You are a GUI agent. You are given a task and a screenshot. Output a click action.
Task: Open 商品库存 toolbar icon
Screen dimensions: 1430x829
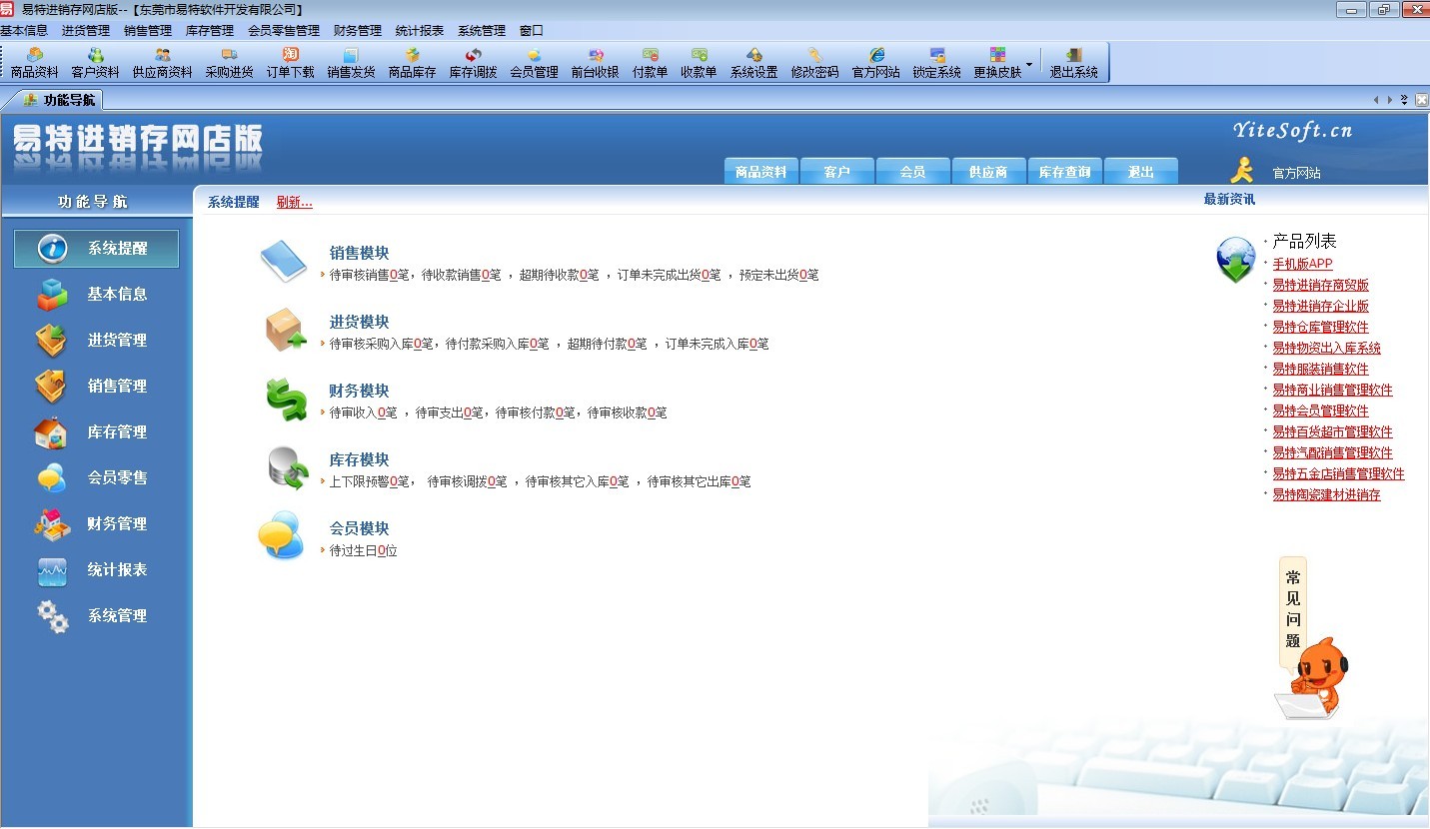412,63
